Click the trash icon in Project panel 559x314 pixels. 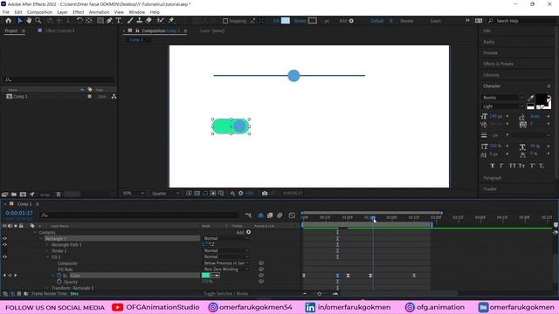coord(59,195)
